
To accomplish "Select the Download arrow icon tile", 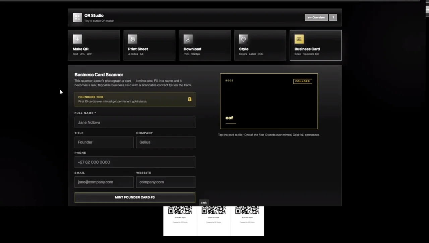I will coord(188,39).
